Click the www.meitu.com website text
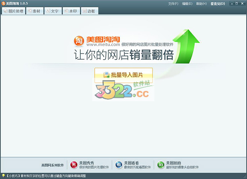The width and height of the screenshot is (247, 179). coord(103,44)
